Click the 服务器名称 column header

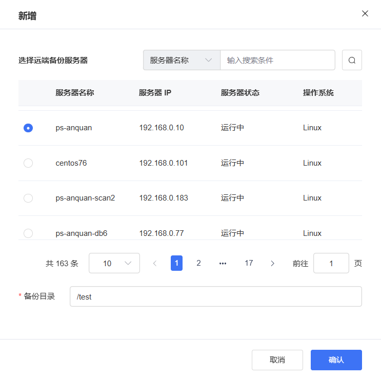click(75, 92)
